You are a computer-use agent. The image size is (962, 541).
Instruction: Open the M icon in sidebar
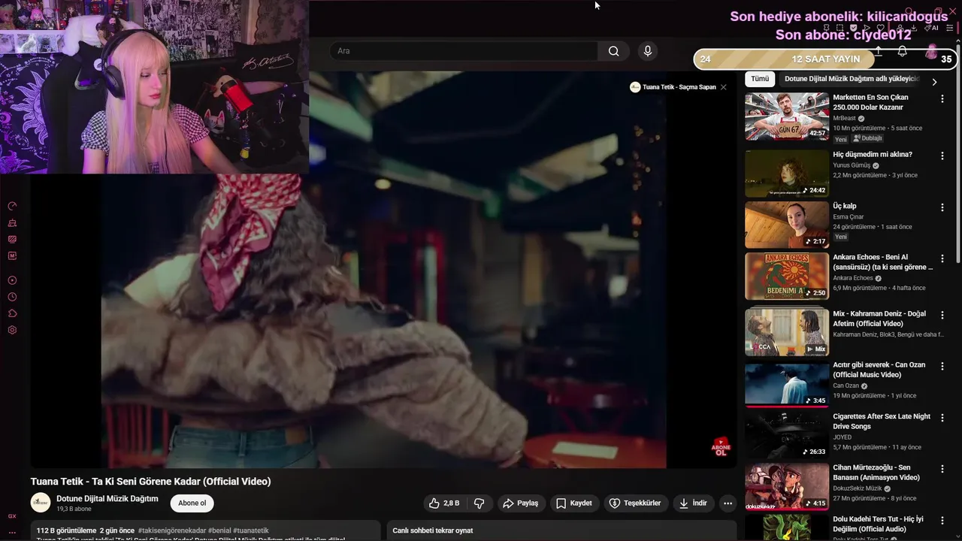12,256
